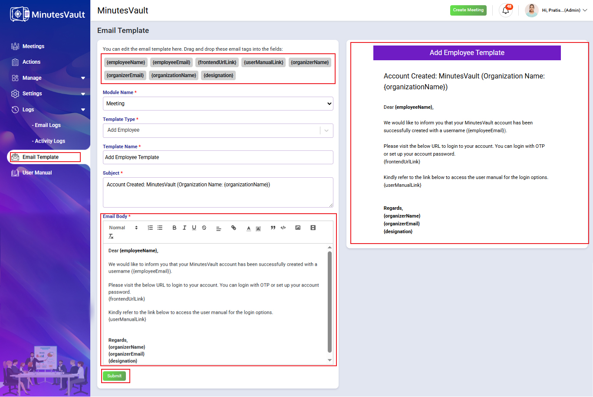593x397 pixels.
Task: Insert an ordered list
Action: tap(150, 228)
